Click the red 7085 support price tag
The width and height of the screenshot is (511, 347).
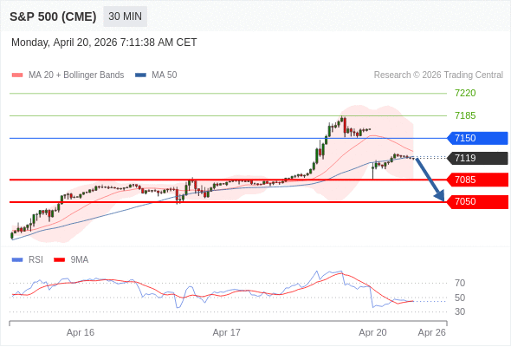(477, 180)
